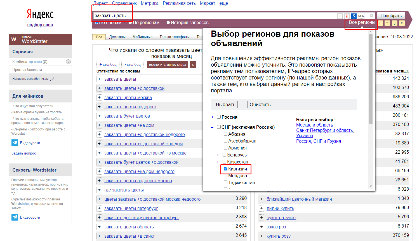Expand the Россия region tree
The width and height of the screenshot is (417, 241).
point(212,117)
